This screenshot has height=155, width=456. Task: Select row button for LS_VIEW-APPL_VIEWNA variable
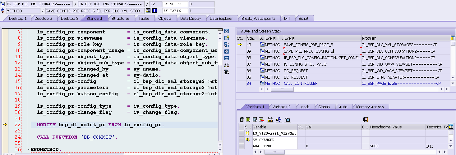tap(241, 133)
